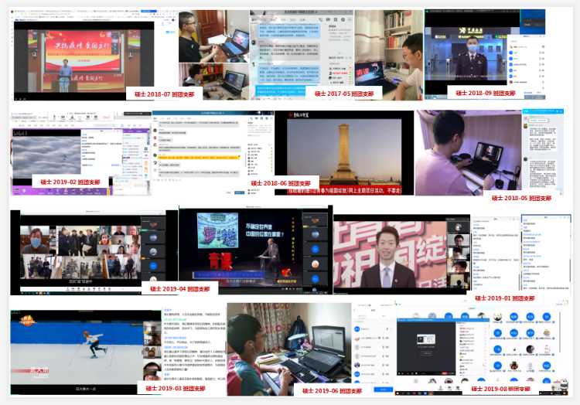Open chat screenshot with yellow highlighted message
This screenshot has width=580, height=405.
[x=213, y=152]
